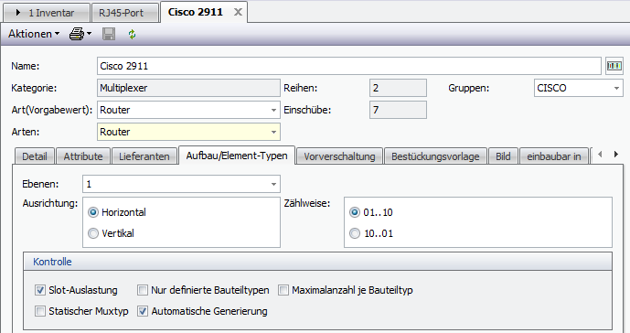
Task: Click the Ausrichtung label
Action: coord(49,203)
